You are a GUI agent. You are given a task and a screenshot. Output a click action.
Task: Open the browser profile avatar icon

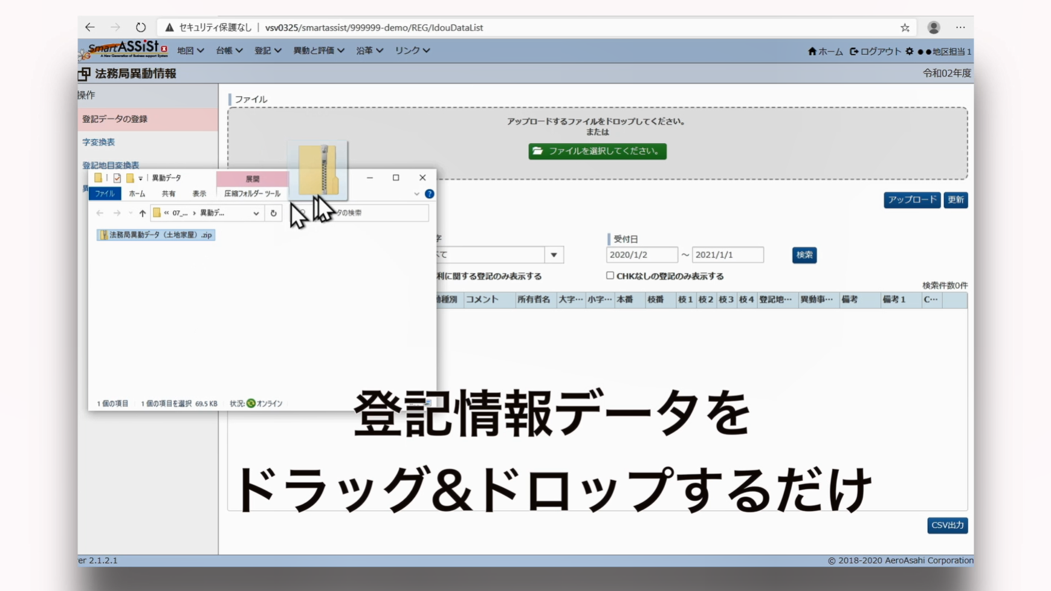click(933, 27)
